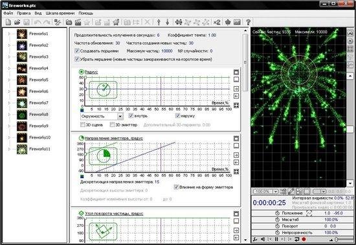The image size is (356, 245).
Task: Expand the Fireworks5 tree node
Action: point(9,80)
